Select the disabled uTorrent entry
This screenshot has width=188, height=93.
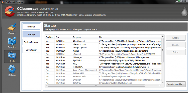[103, 54]
